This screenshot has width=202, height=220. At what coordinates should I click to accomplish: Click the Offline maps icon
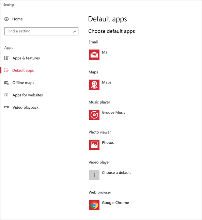6,83
